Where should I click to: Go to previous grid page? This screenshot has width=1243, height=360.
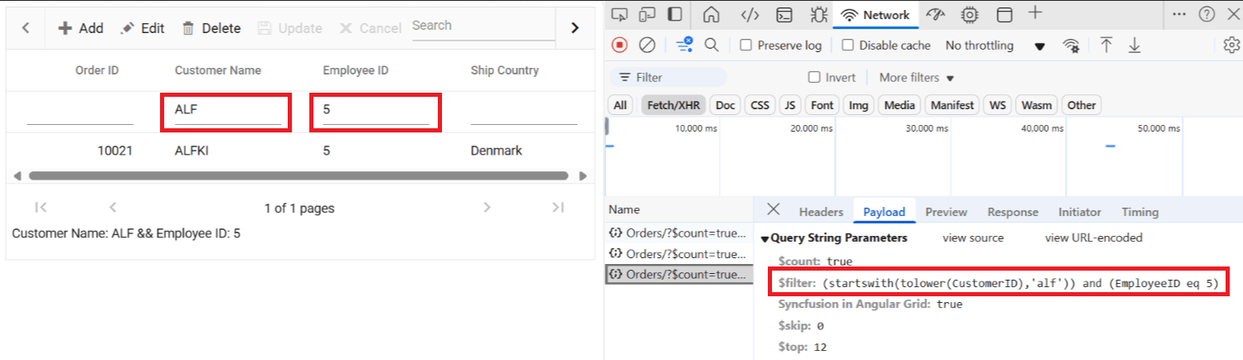114,208
